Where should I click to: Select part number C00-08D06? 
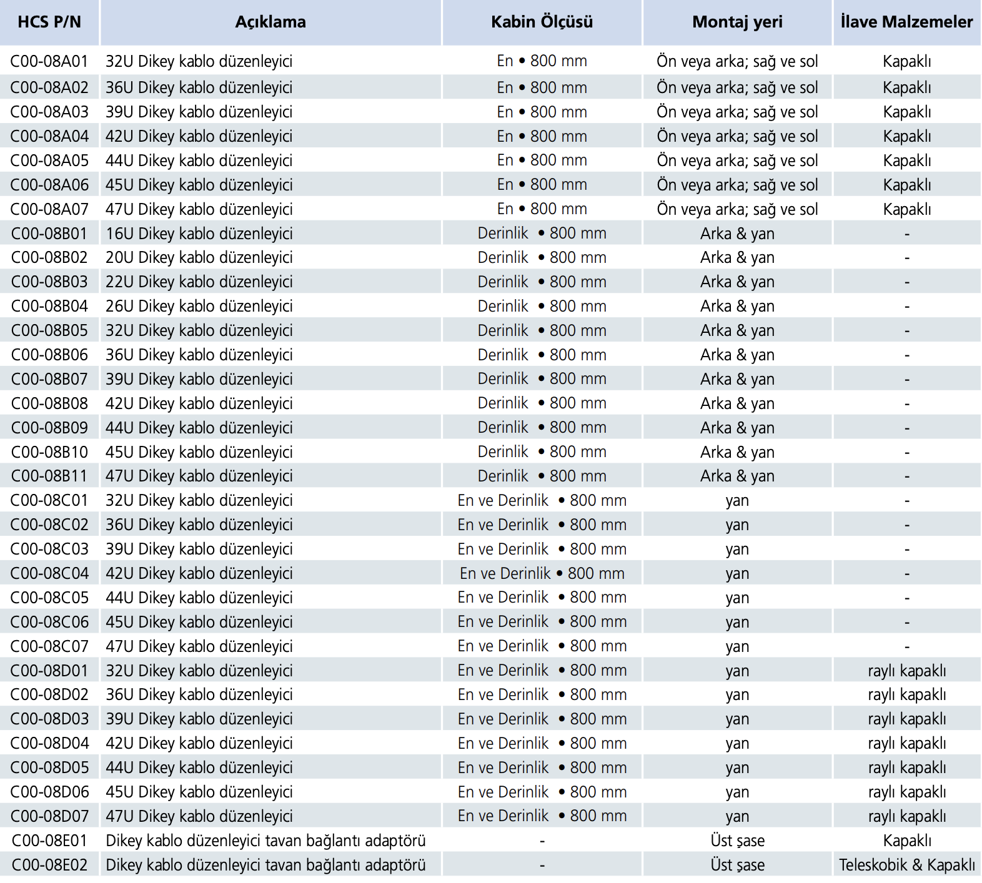(x=49, y=792)
